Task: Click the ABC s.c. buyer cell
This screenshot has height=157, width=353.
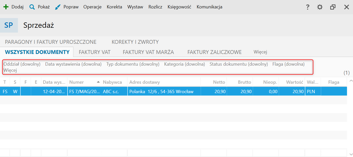Action: 114,91
